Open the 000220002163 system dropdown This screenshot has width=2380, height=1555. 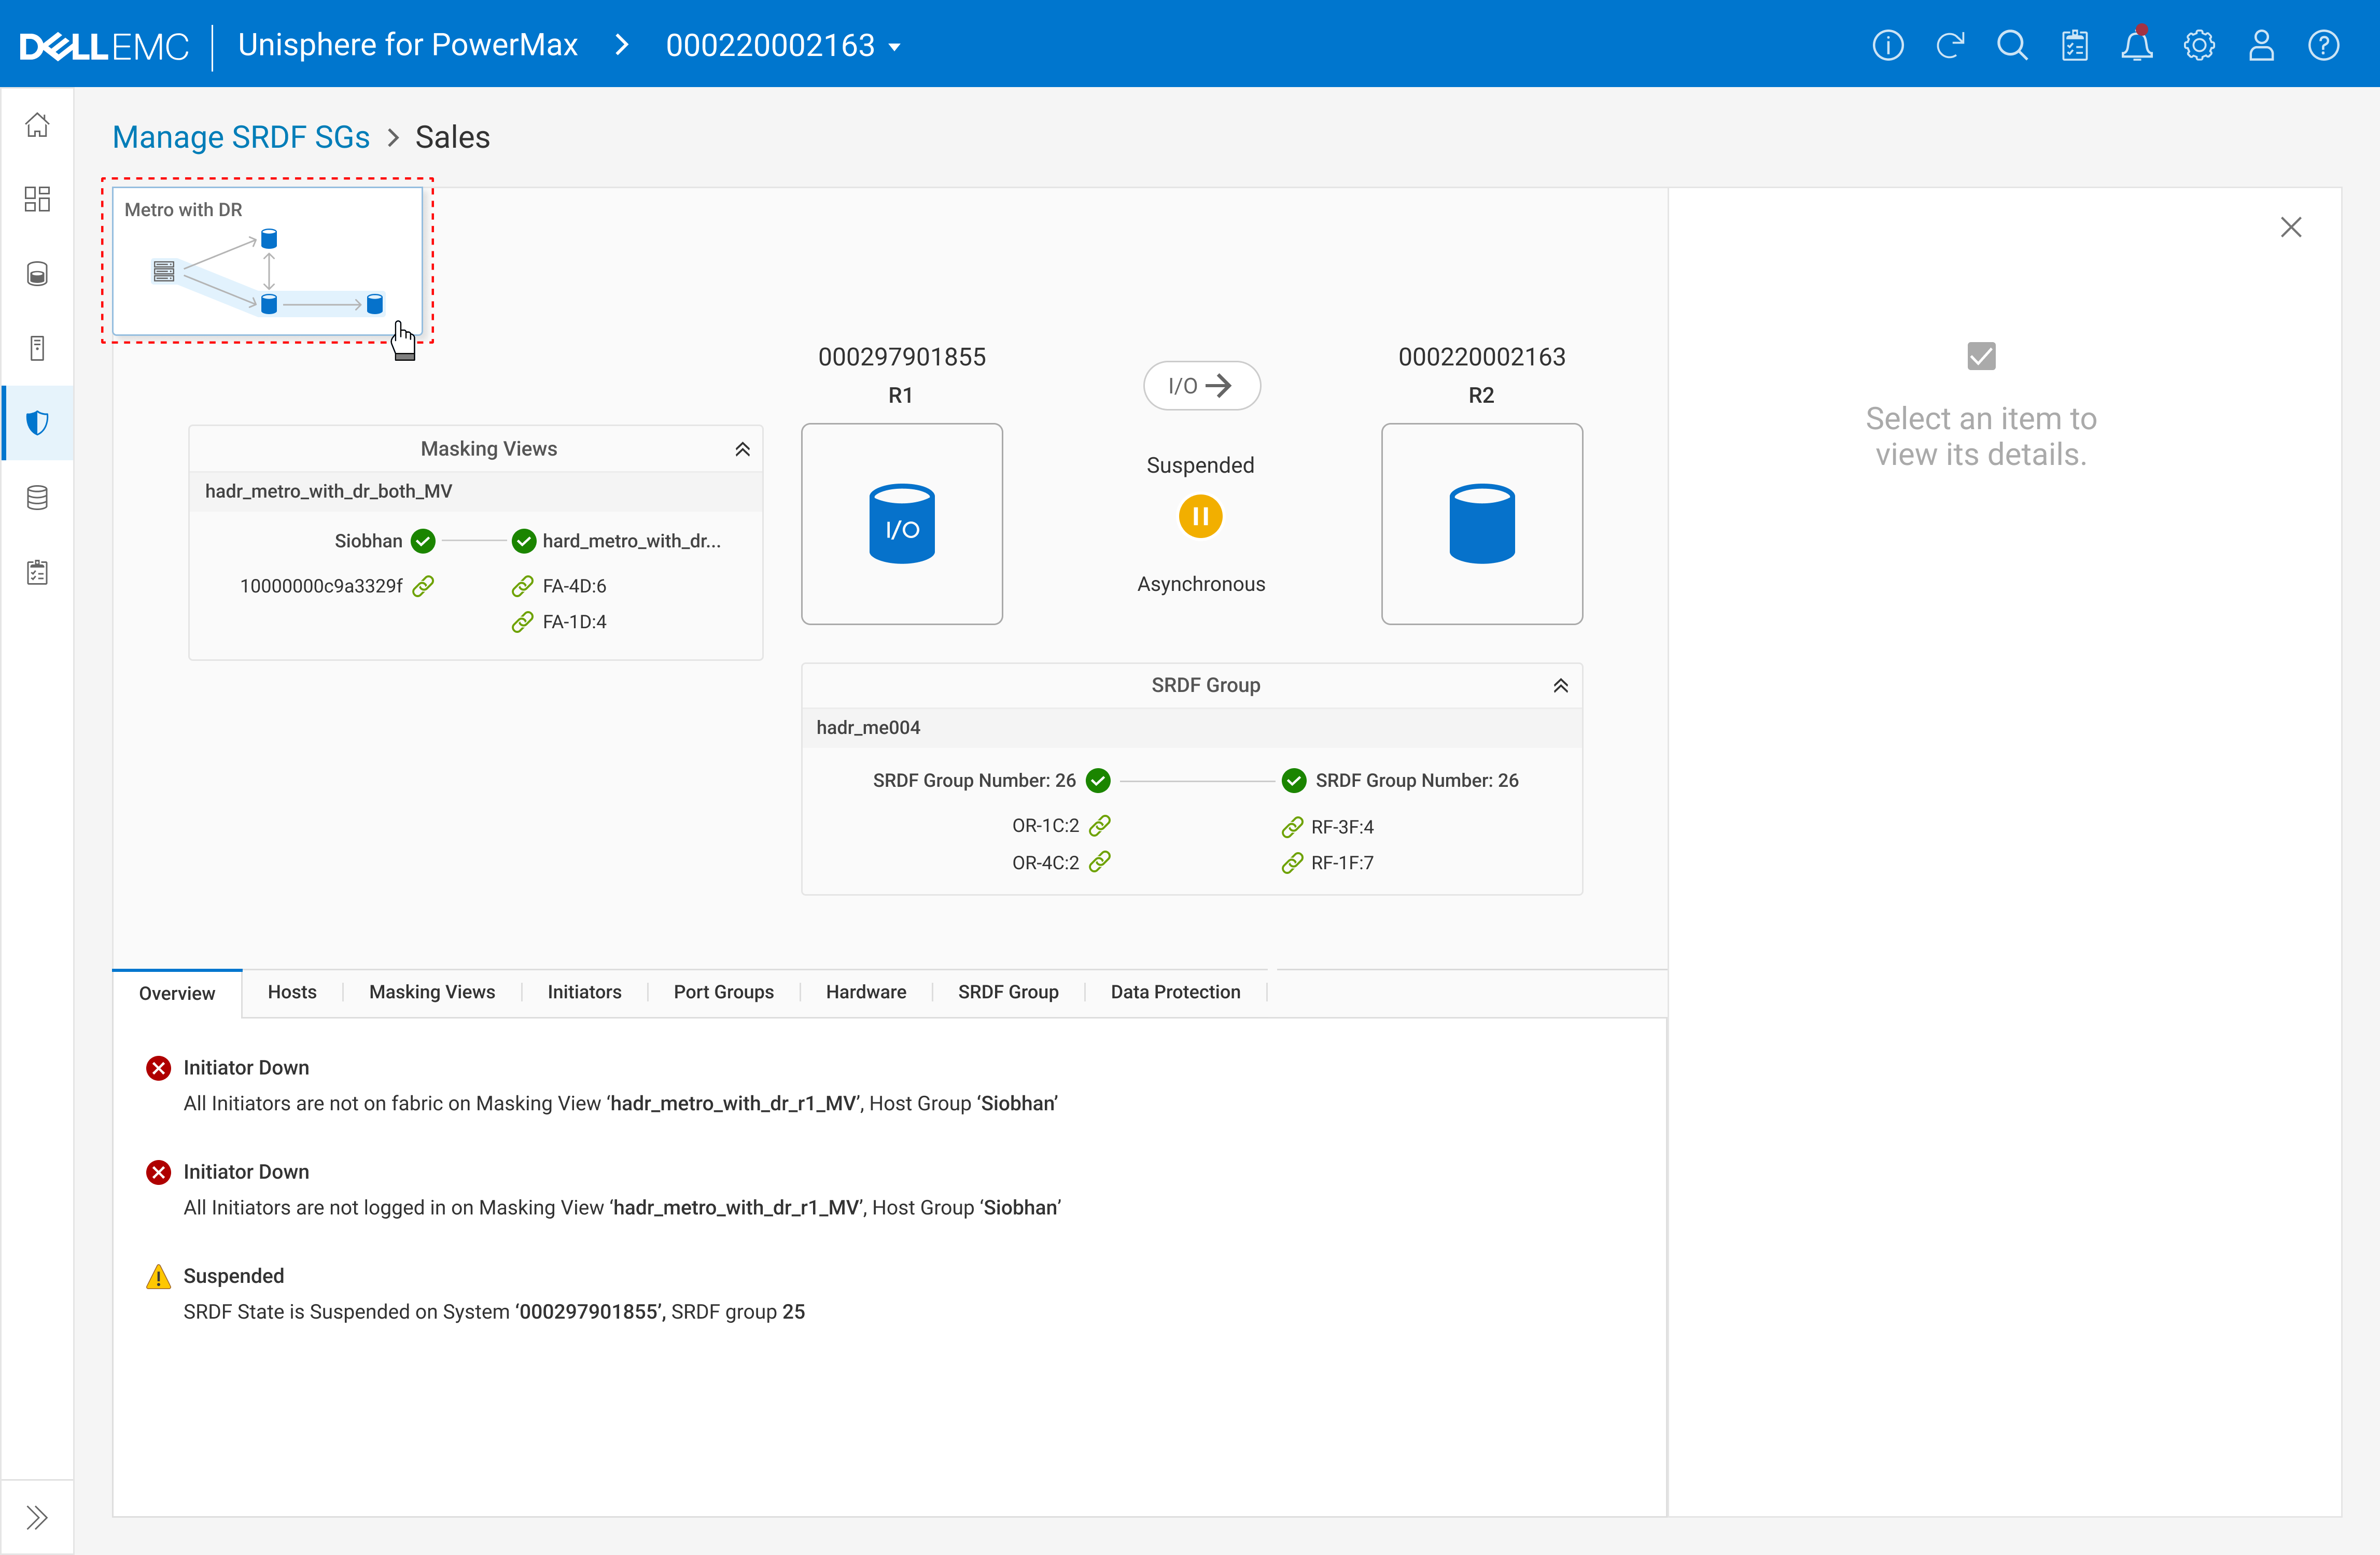(783, 46)
